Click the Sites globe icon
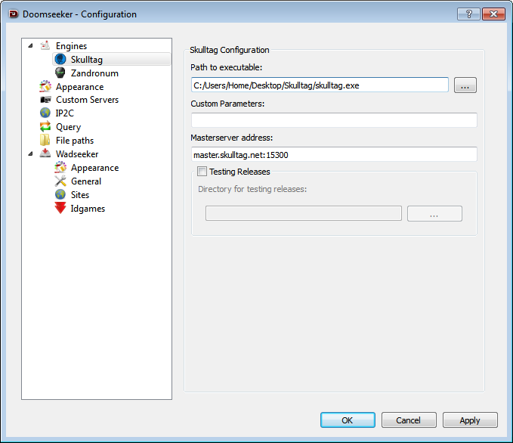 [60, 194]
